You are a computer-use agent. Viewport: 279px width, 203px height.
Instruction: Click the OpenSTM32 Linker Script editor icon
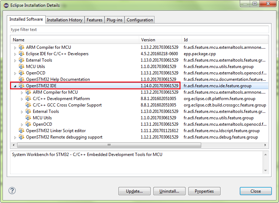click(x=22, y=131)
